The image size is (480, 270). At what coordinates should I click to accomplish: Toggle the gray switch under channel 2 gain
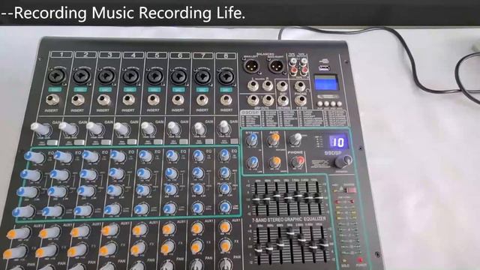click(x=79, y=142)
